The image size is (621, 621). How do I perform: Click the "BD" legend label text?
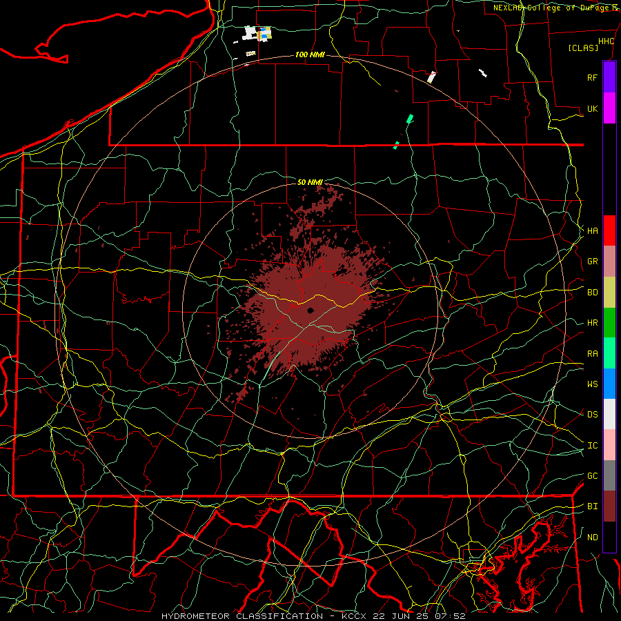[x=592, y=293]
